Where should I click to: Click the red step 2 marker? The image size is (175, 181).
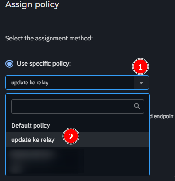71,136
